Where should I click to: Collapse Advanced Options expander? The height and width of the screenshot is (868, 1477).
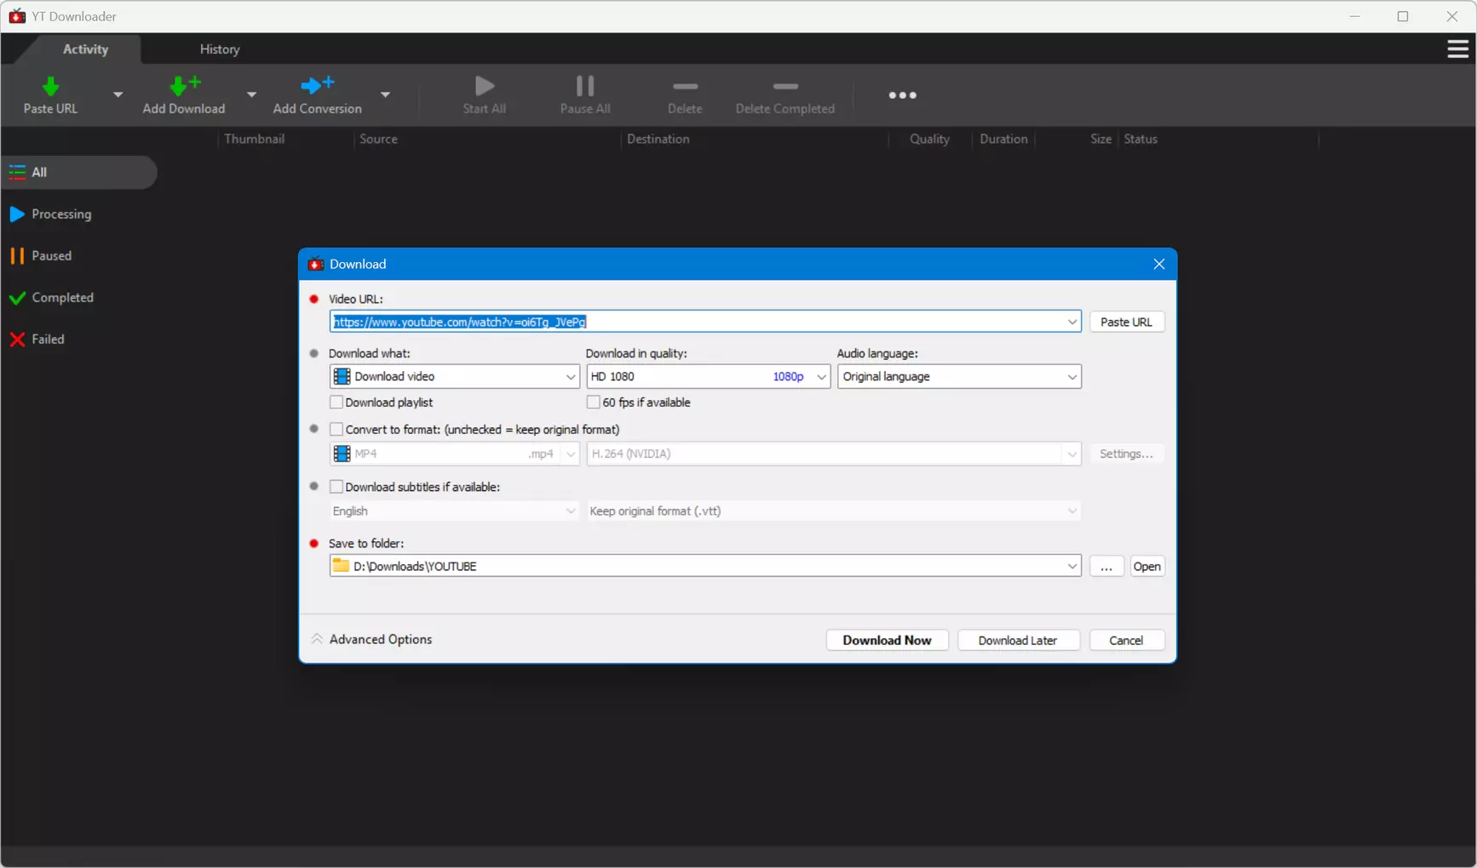pyautogui.click(x=317, y=639)
